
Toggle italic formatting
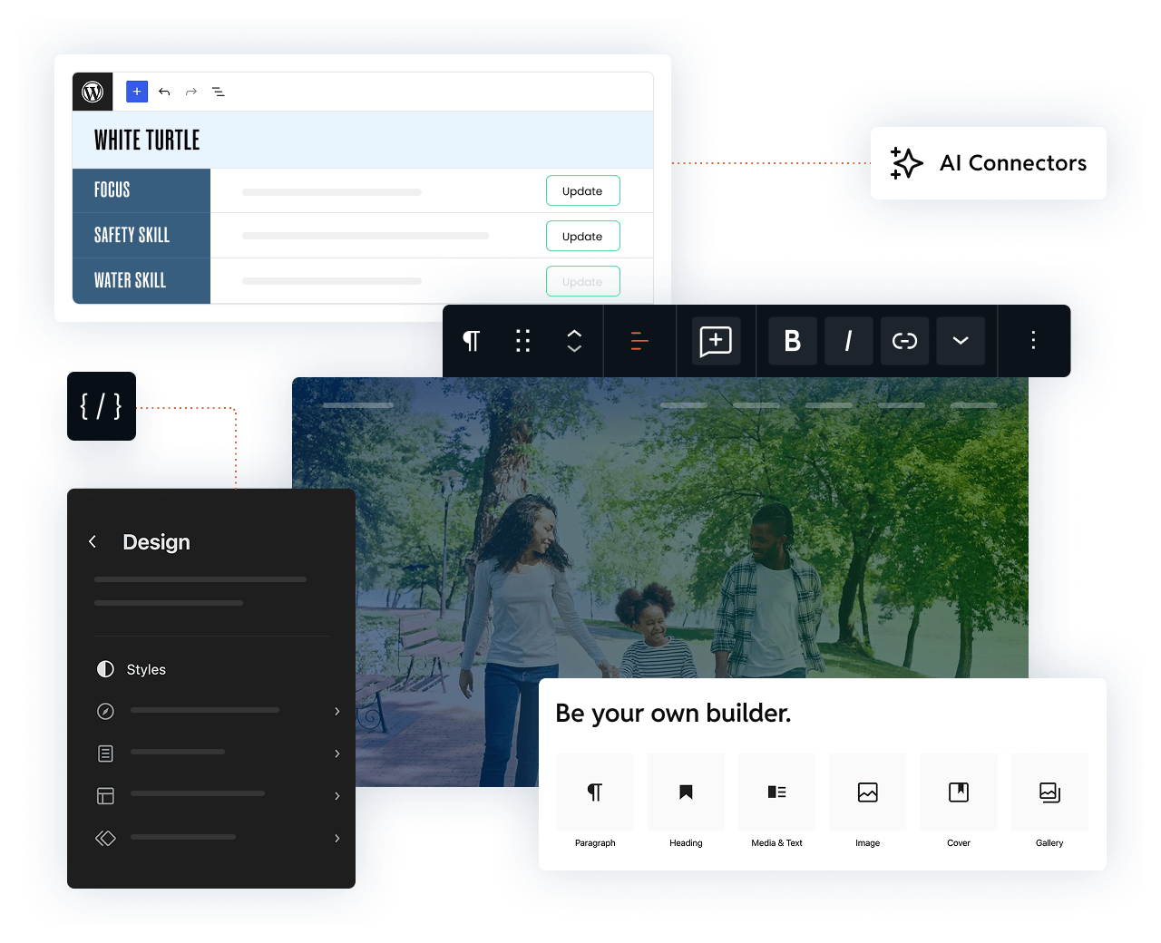(x=849, y=341)
